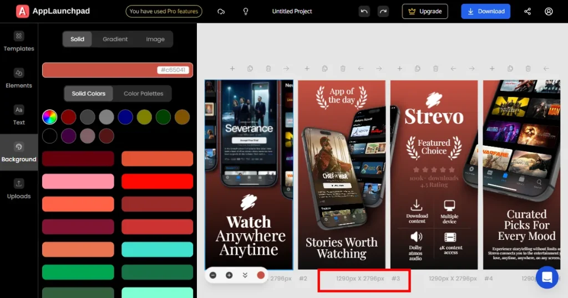Viewport: 568px width, 298px height.
Task: Open the share options icon
Action: (x=528, y=12)
